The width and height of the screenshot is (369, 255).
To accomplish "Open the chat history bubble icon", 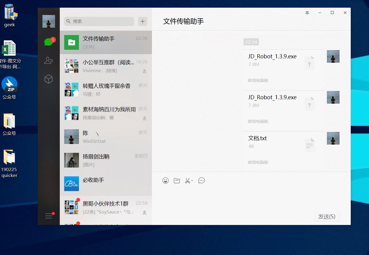I will pyautogui.click(x=201, y=181).
